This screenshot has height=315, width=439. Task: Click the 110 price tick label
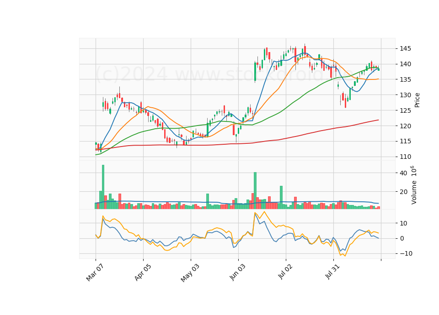pos(405,157)
